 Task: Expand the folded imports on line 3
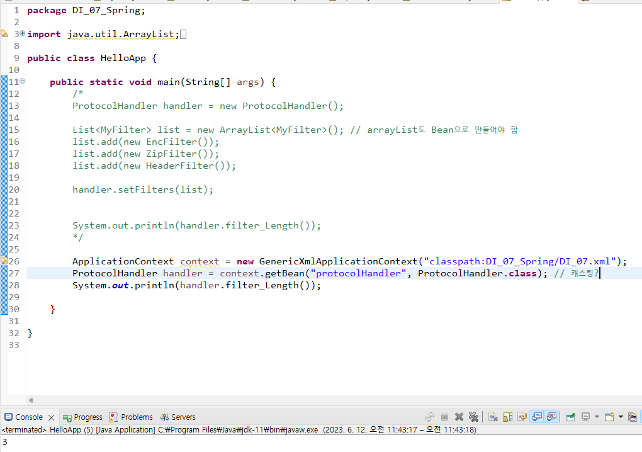click(x=22, y=33)
